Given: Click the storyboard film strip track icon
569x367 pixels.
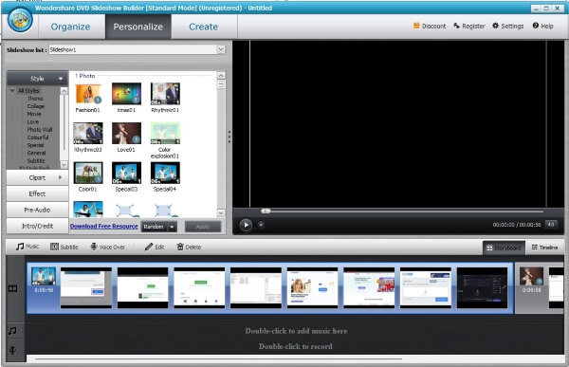Looking at the screenshot, I should [x=12, y=289].
